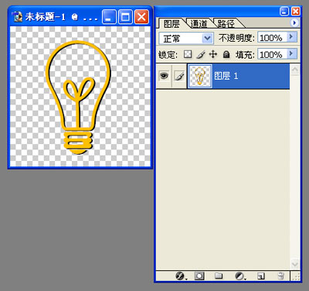Expand the 填充 fill slider arrow
The image size is (309, 291).
291,53
